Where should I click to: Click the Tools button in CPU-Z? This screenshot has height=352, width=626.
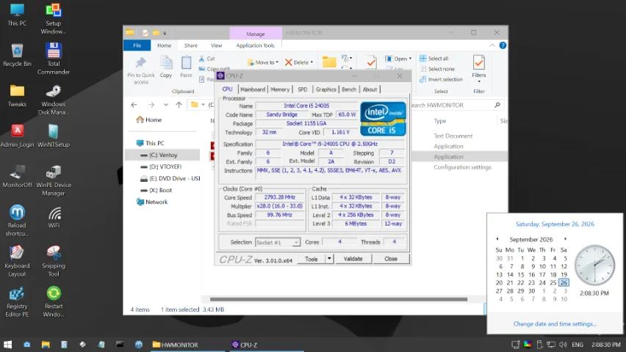(x=312, y=259)
